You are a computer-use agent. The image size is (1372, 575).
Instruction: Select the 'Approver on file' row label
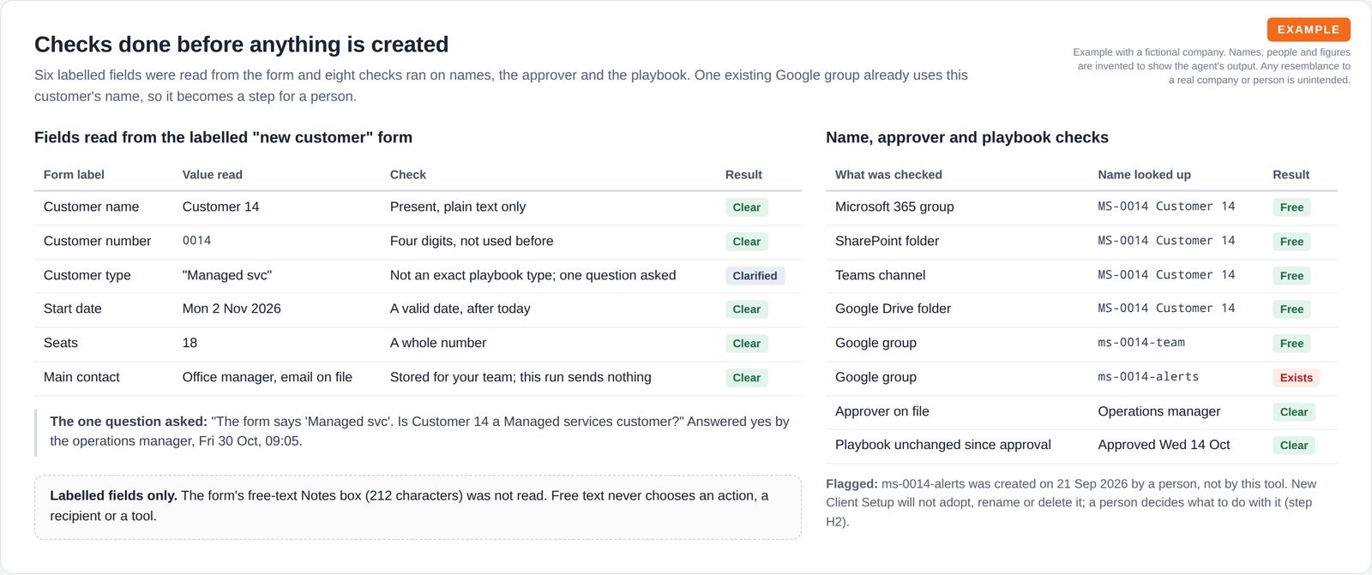(882, 411)
